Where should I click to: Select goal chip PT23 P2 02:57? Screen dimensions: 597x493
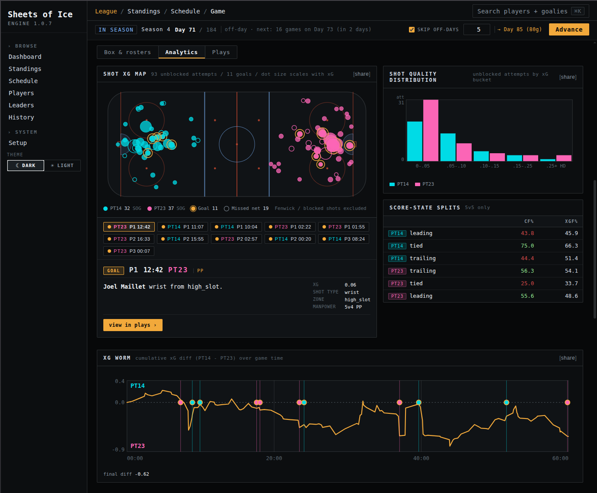(236, 239)
